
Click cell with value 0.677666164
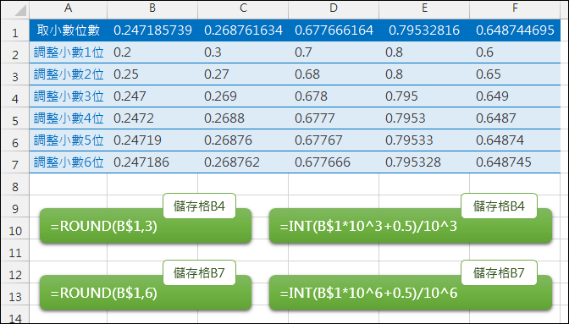coord(334,30)
